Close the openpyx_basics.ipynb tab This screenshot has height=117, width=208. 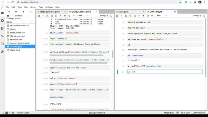tap(97, 12)
